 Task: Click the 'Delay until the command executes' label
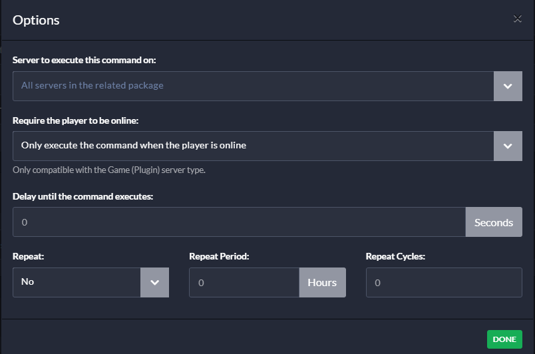(x=83, y=196)
